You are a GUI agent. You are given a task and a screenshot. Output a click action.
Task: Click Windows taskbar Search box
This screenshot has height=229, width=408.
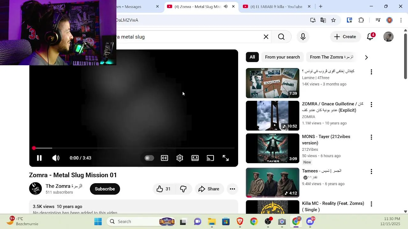pos(142,222)
